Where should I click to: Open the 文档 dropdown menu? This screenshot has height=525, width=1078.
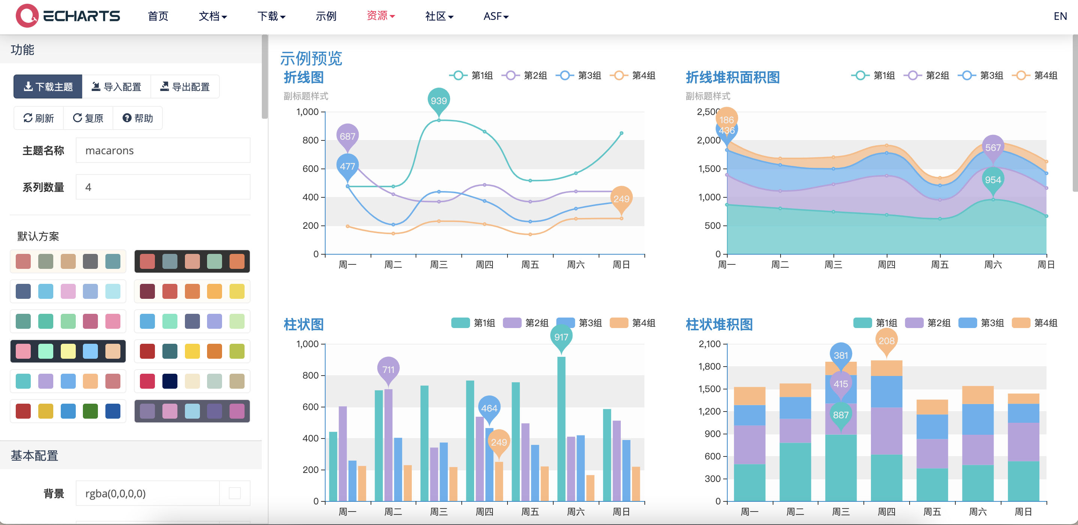(x=213, y=16)
